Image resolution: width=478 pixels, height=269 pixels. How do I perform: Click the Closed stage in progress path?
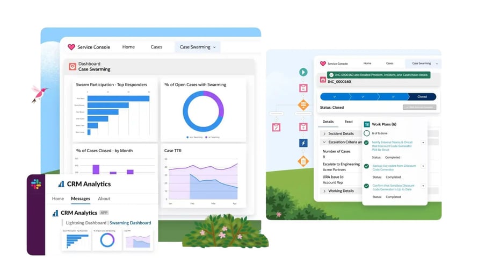point(422,97)
